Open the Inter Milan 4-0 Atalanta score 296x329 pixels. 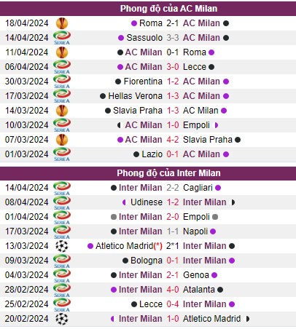[x=173, y=290]
